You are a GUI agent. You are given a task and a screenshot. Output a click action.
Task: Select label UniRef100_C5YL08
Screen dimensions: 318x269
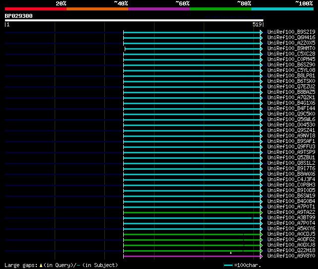pyautogui.click(x=291, y=70)
